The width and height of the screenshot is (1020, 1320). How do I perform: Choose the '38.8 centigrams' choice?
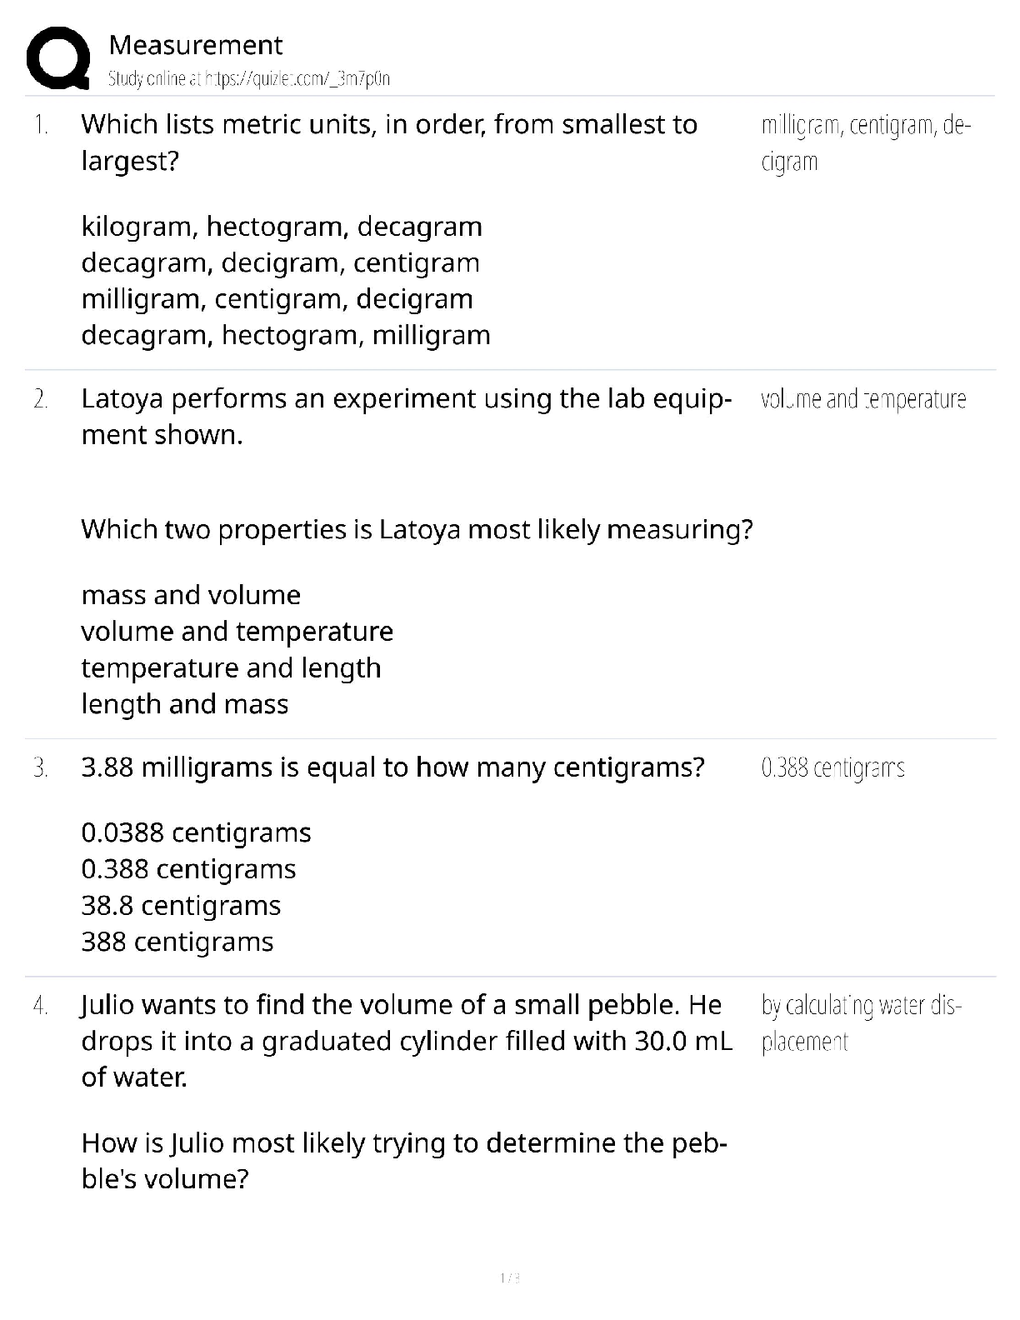(181, 906)
